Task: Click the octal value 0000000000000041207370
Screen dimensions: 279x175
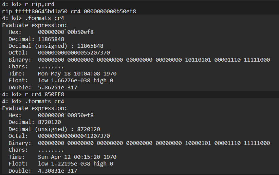Action: click(74, 136)
